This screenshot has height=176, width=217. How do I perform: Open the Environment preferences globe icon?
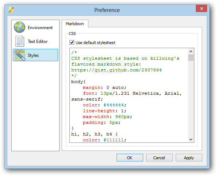pyautogui.click(x=19, y=27)
